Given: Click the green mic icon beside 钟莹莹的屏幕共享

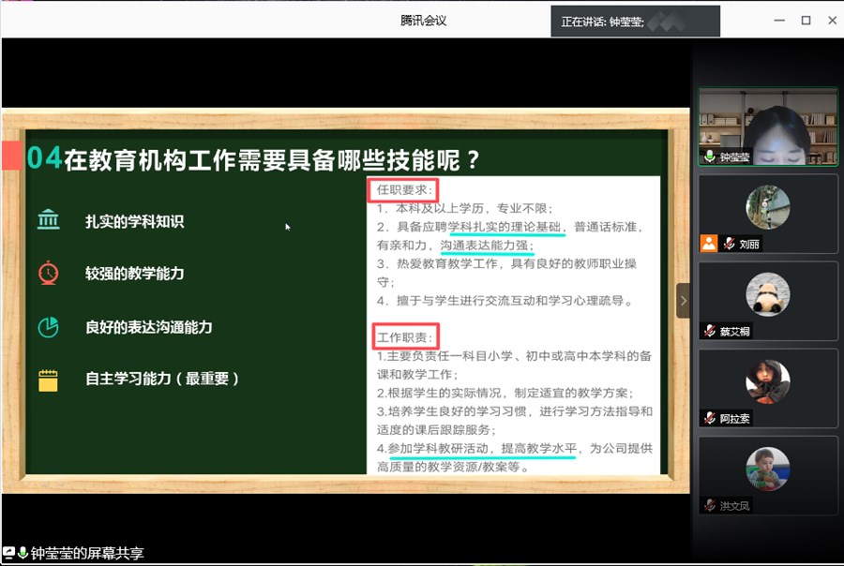Looking at the screenshot, I should click(x=23, y=553).
